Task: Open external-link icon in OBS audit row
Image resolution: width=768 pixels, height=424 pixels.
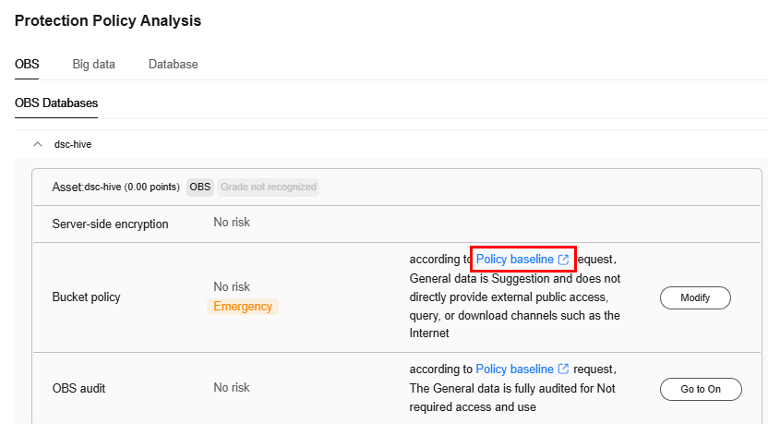Action: pos(564,369)
